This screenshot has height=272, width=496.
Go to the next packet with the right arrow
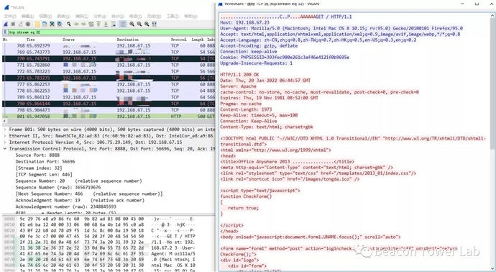pos(83,24)
